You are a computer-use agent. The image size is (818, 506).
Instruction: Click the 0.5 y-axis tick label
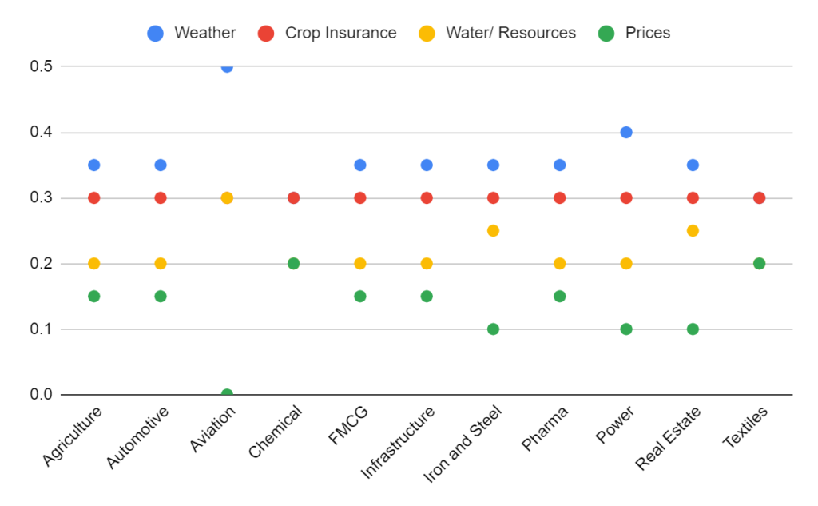click(x=42, y=66)
